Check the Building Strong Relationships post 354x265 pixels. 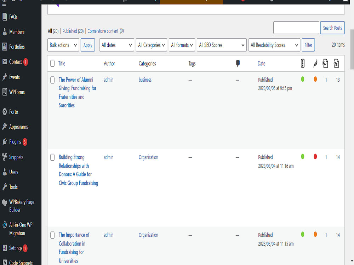(52, 157)
